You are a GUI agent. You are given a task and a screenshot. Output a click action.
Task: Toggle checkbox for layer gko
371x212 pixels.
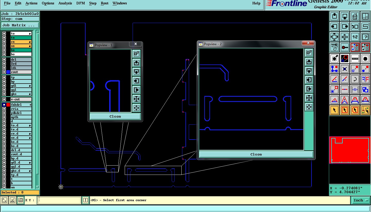(x=4, y=94)
